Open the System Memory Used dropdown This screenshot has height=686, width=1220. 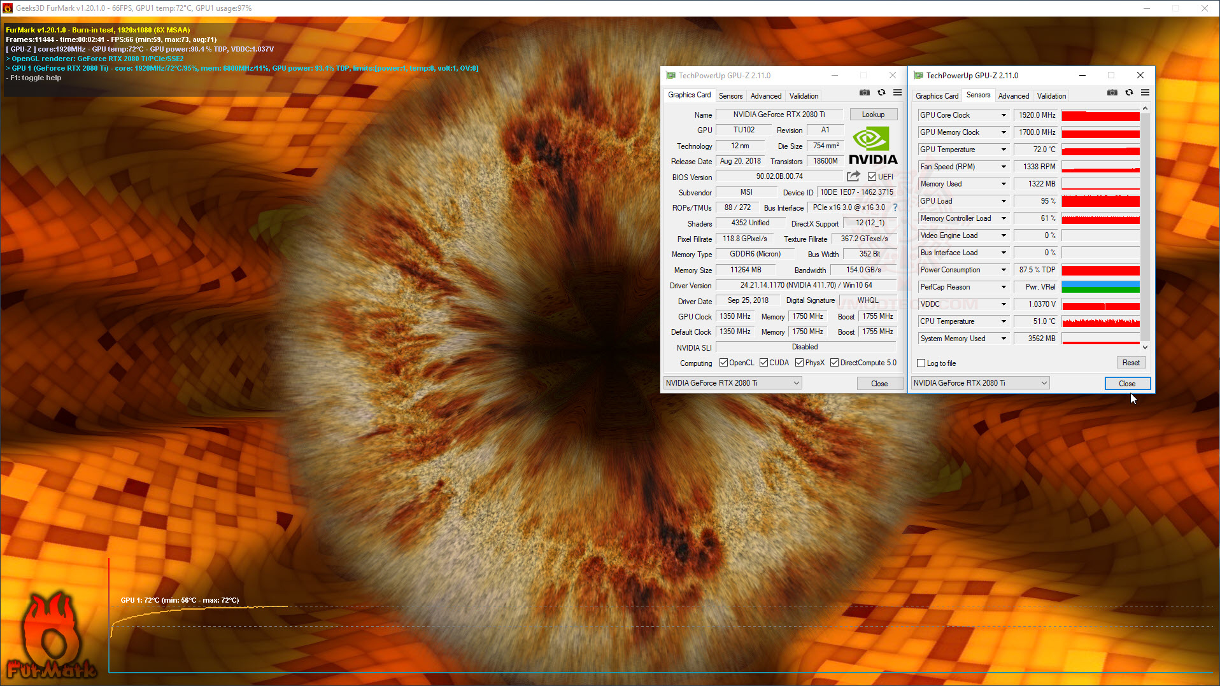point(1004,339)
